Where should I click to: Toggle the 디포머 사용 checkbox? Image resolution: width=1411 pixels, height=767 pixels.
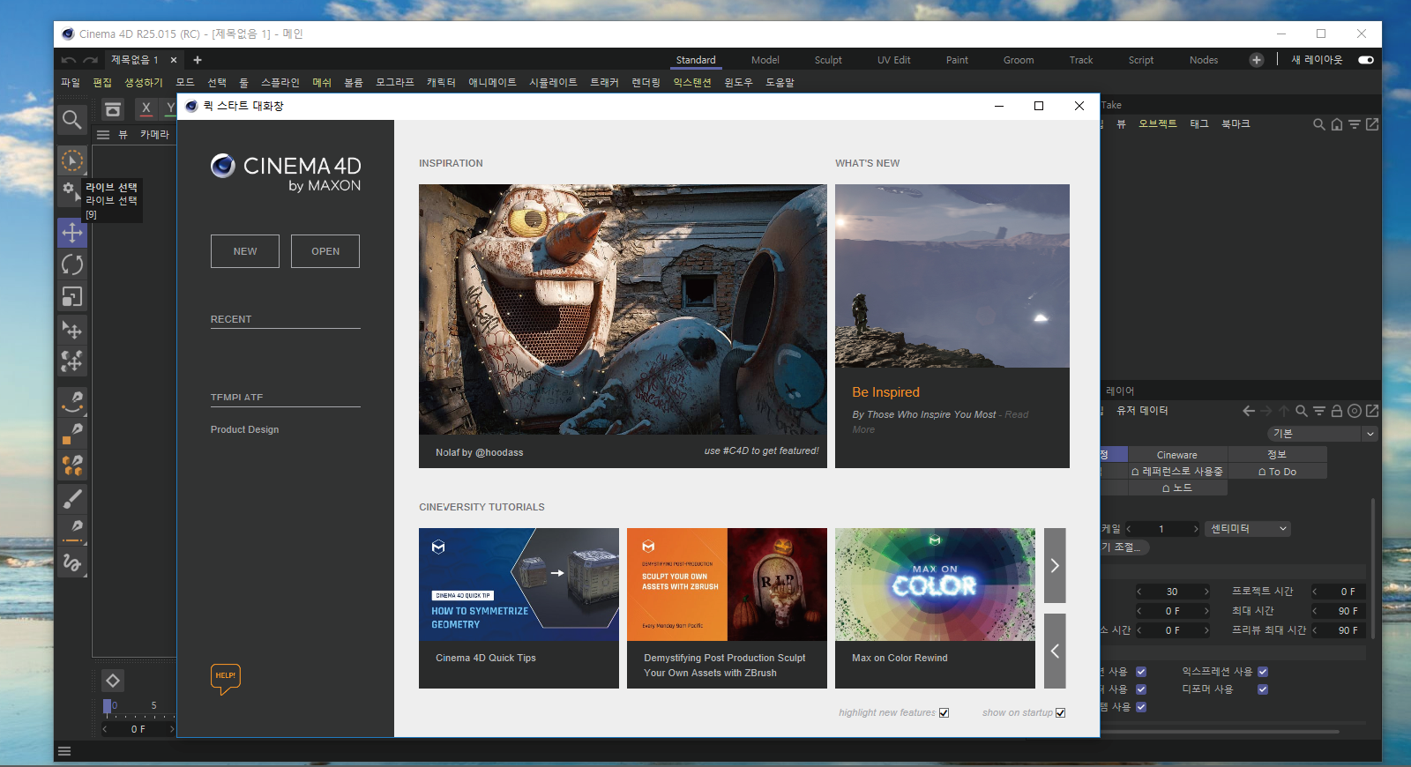[x=1263, y=689]
